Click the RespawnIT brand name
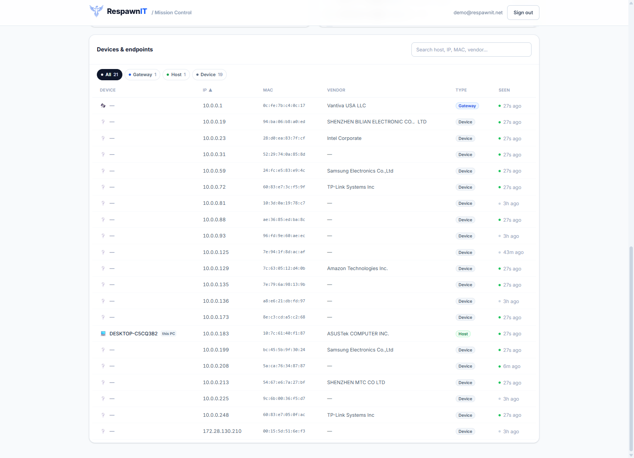 pos(127,11)
